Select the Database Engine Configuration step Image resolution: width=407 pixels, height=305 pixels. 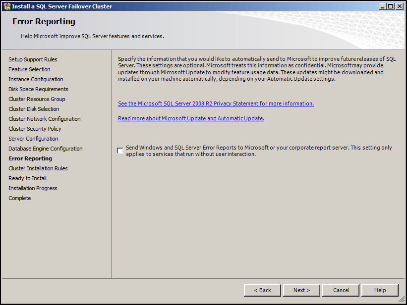46,149
